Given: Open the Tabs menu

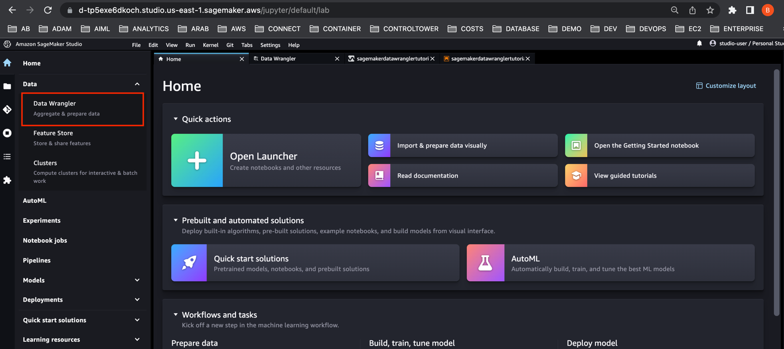Looking at the screenshot, I should (x=247, y=45).
